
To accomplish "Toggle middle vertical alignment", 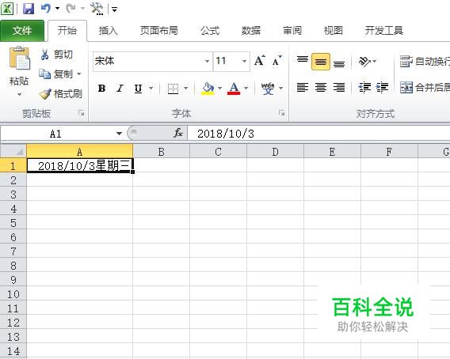I will coord(321,62).
